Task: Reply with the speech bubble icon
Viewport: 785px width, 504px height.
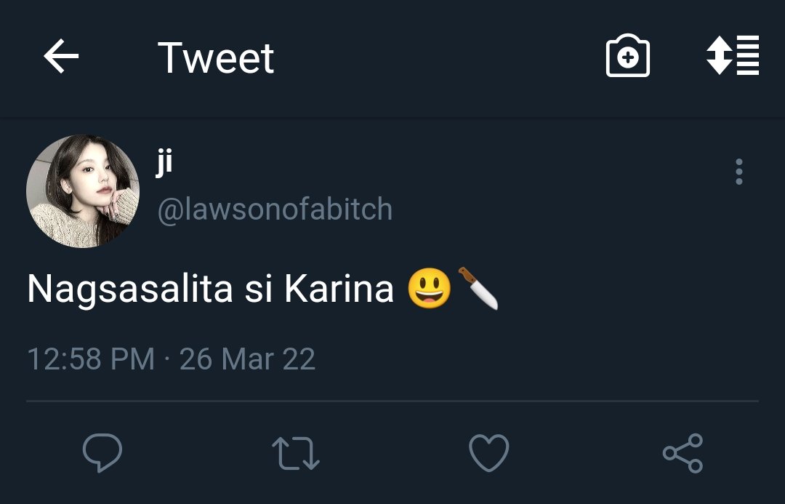Action: [x=102, y=452]
